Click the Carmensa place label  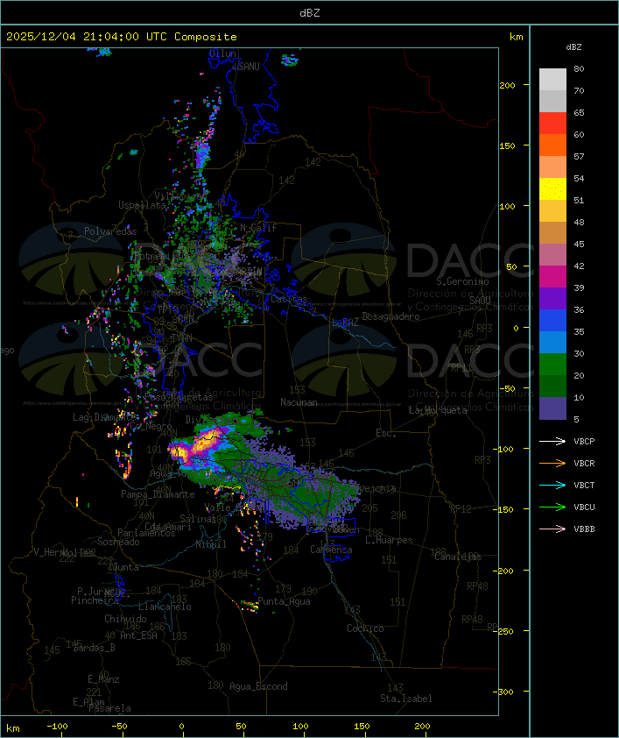[x=331, y=550]
